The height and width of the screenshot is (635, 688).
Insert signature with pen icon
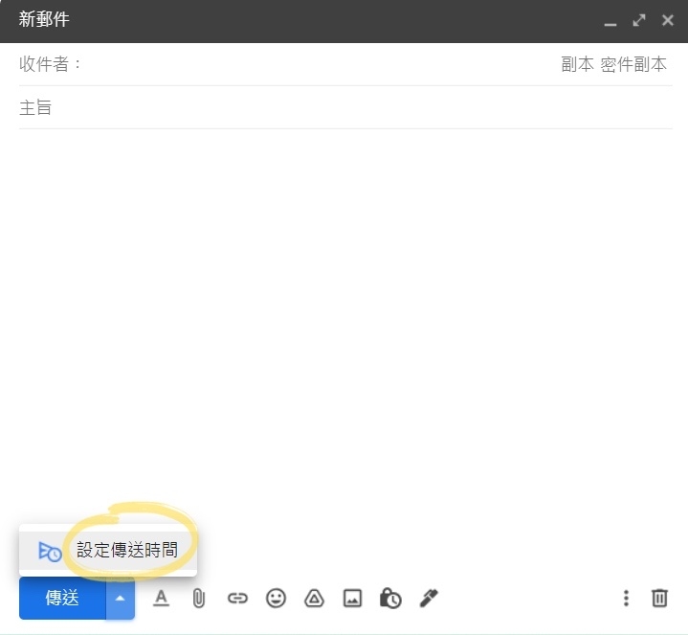(x=429, y=598)
